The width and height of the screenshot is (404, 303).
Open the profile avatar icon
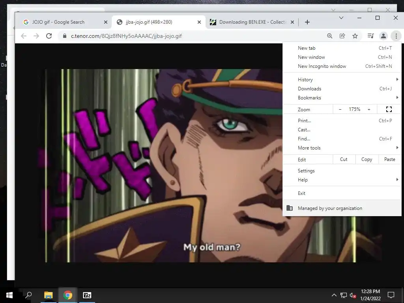(x=383, y=36)
